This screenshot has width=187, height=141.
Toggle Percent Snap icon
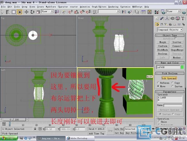[82, 12]
